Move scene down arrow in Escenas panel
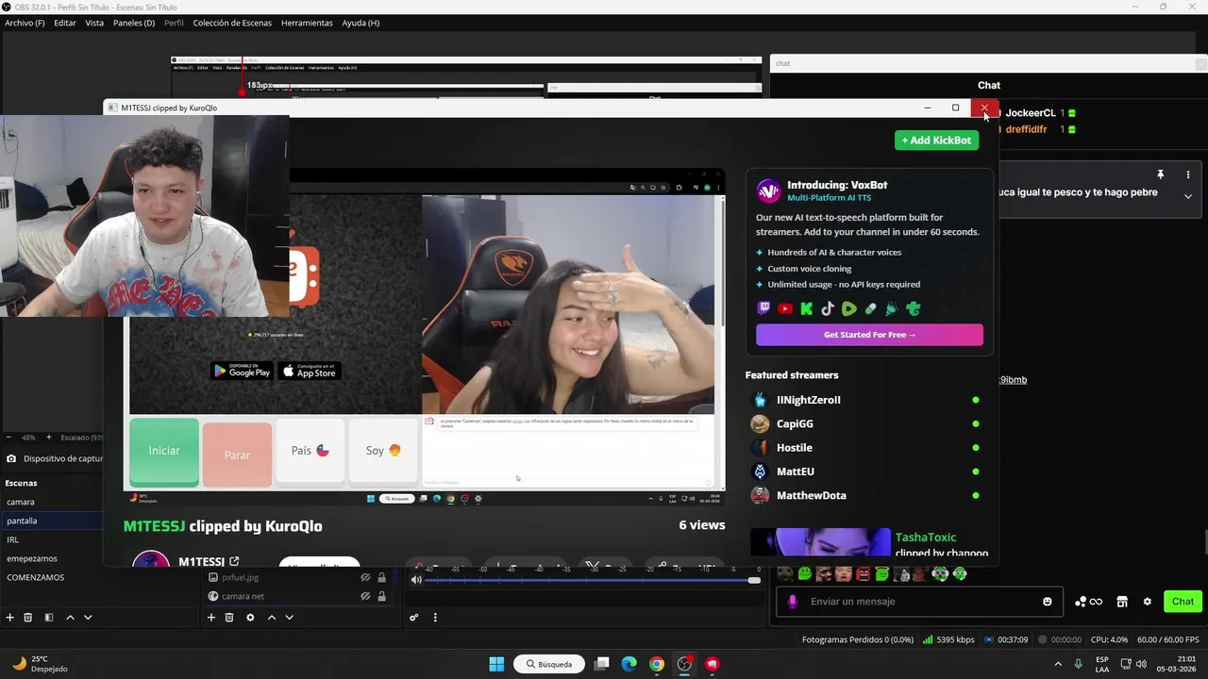 [x=88, y=618]
